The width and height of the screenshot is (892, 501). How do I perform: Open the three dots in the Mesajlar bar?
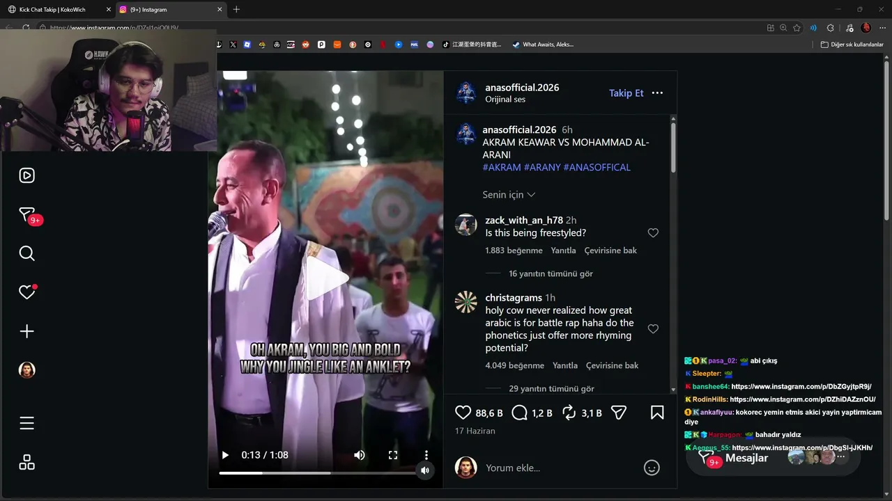click(841, 458)
